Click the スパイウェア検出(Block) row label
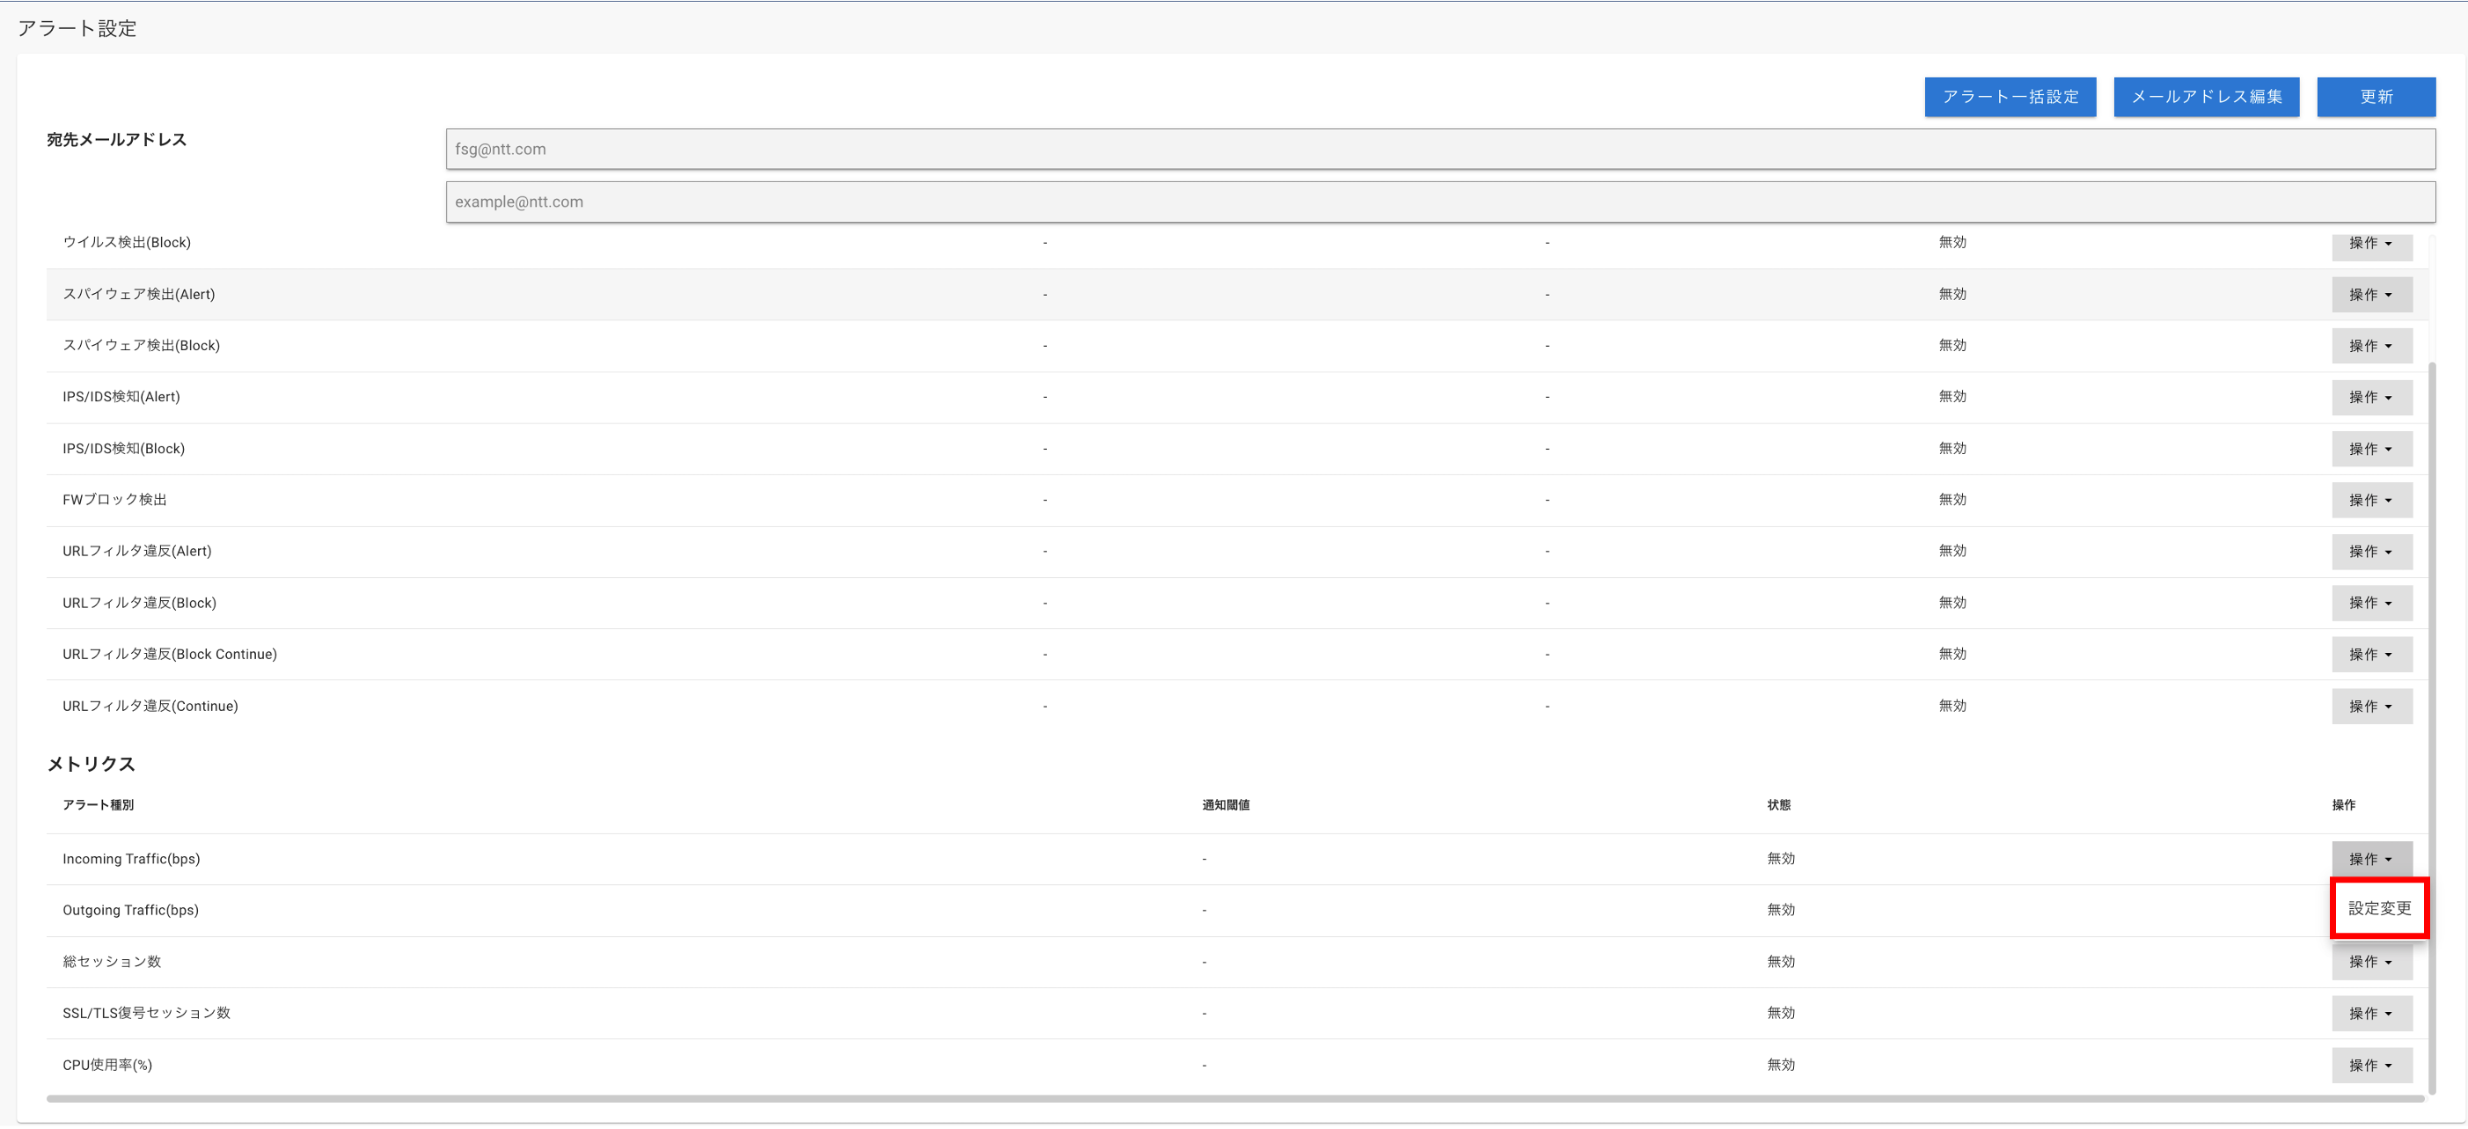The image size is (2468, 1129). coord(141,345)
